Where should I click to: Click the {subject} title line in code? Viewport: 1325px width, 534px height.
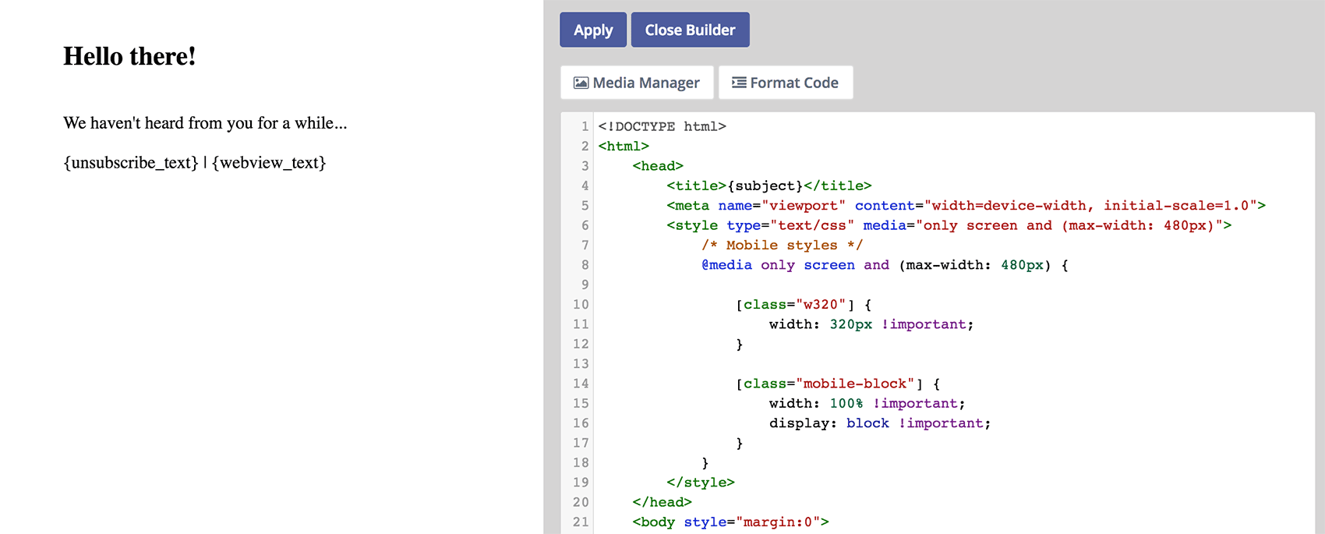(x=769, y=186)
